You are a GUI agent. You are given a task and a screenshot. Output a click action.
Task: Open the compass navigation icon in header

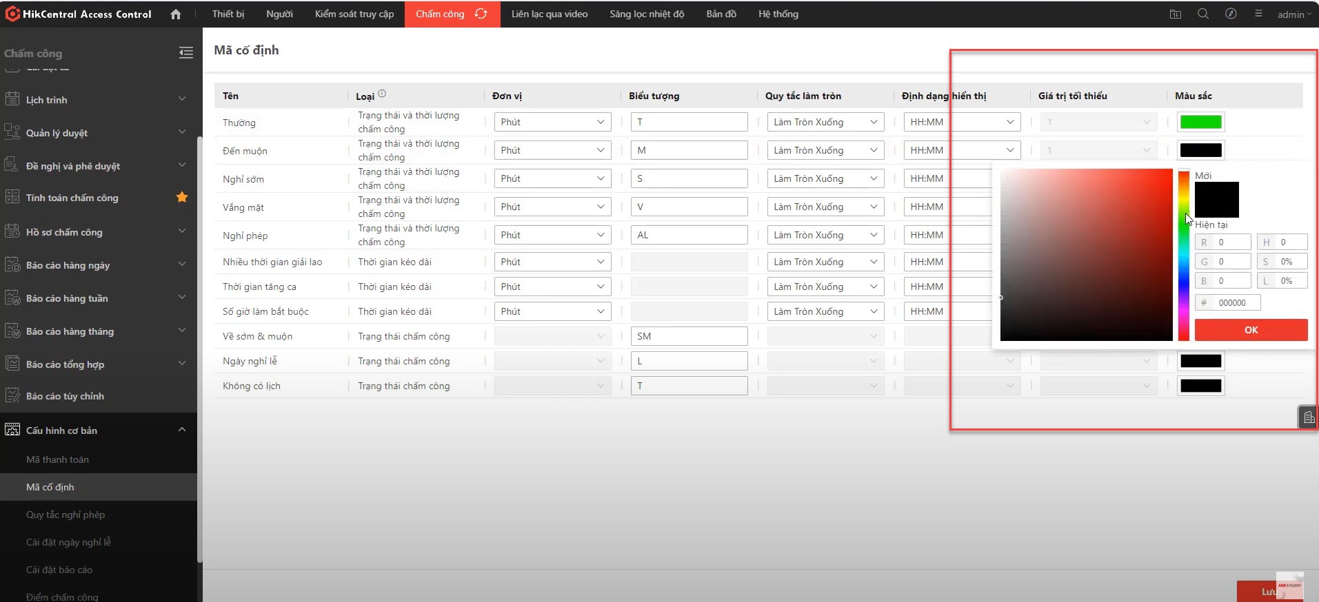(x=1231, y=14)
